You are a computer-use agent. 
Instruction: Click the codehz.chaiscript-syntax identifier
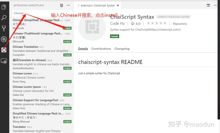coord(174,17)
